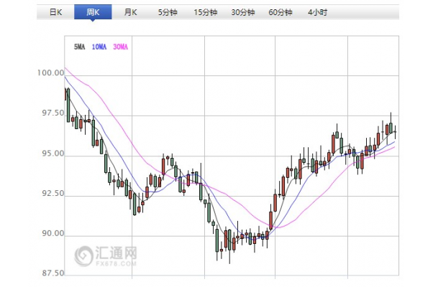Open the 月K monthly chart tab

coord(130,12)
